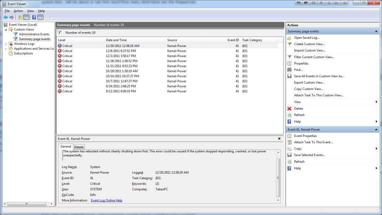382x215 pixels.
Task: Open Help submenu arrow under Summary page events
Action: tap(376, 122)
